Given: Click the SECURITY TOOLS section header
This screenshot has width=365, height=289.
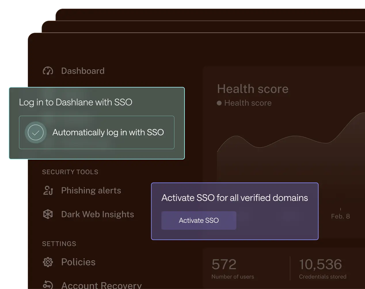Looking at the screenshot, I should (x=70, y=172).
